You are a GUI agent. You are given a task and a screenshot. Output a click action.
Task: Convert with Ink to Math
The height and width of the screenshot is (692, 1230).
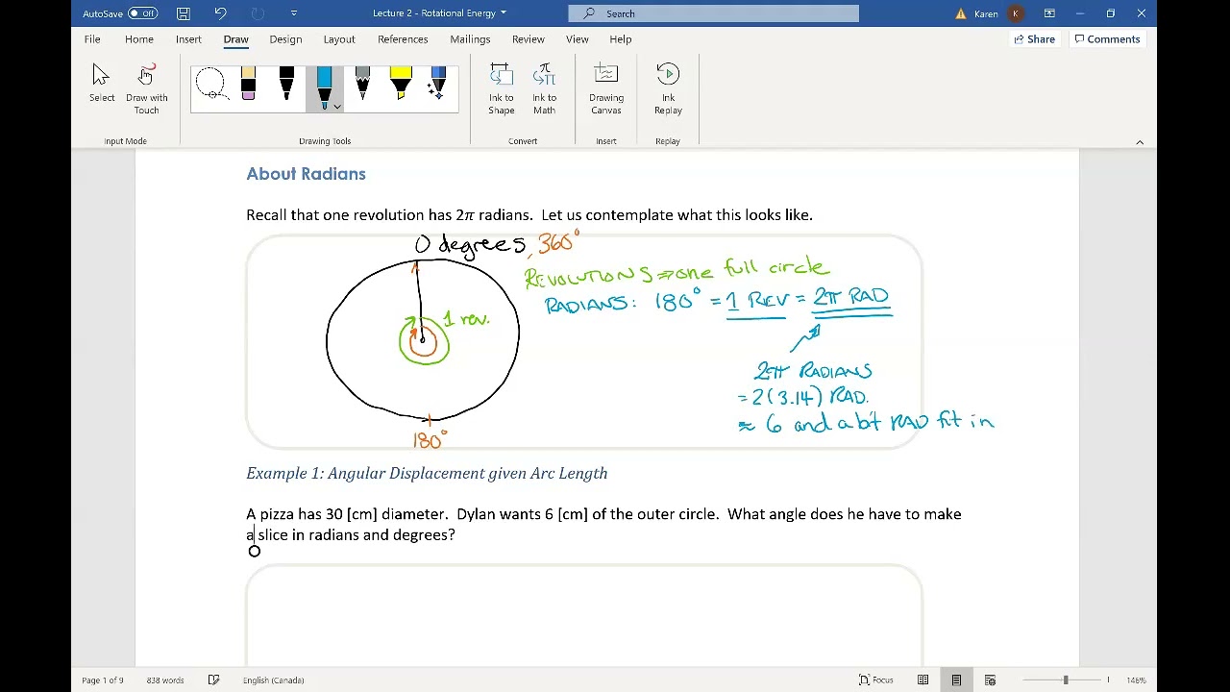click(x=544, y=88)
